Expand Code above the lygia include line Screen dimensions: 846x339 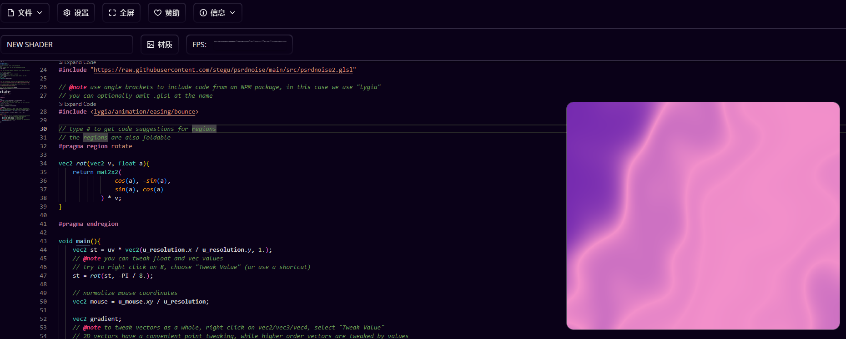pyautogui.click(x=78, y=104)
